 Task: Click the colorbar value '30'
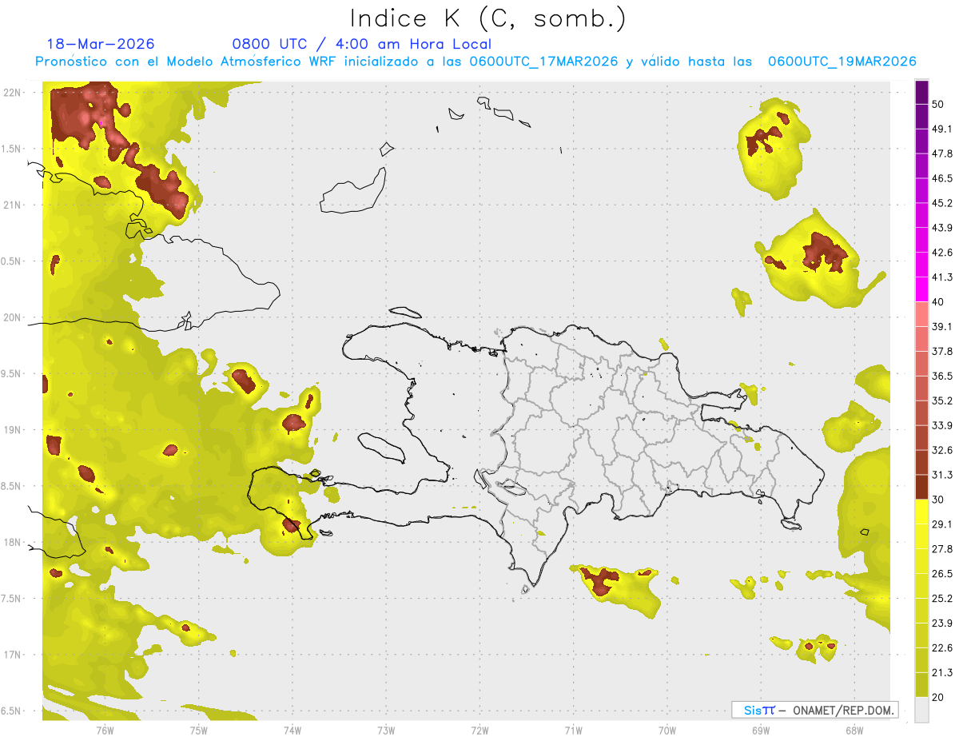939,500
